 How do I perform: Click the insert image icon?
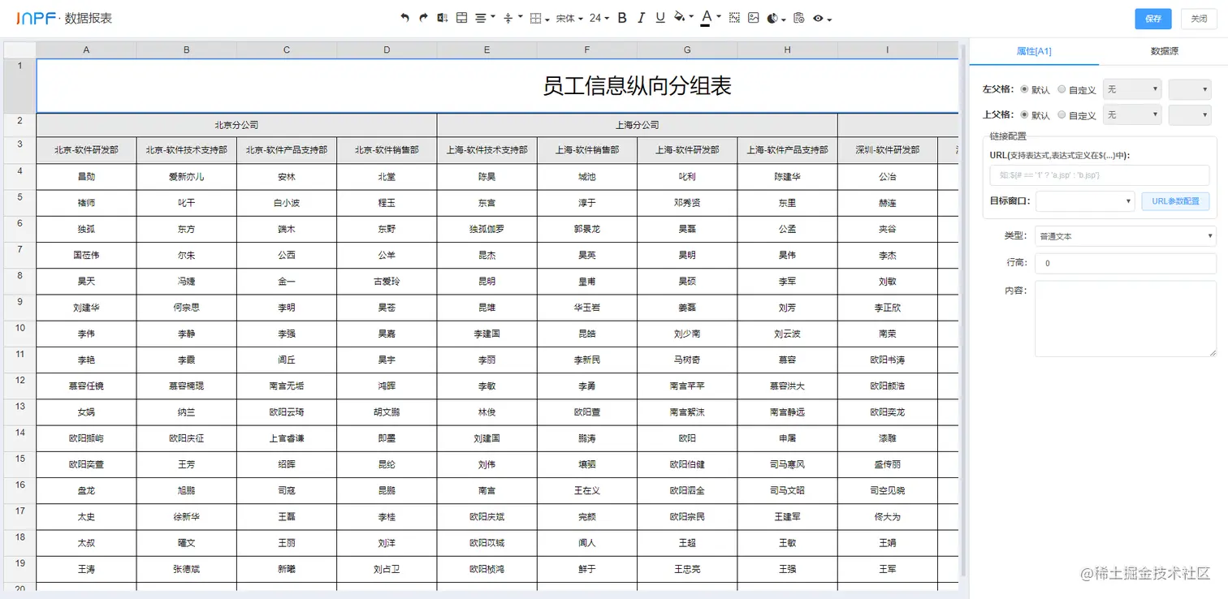coord(754,17)
